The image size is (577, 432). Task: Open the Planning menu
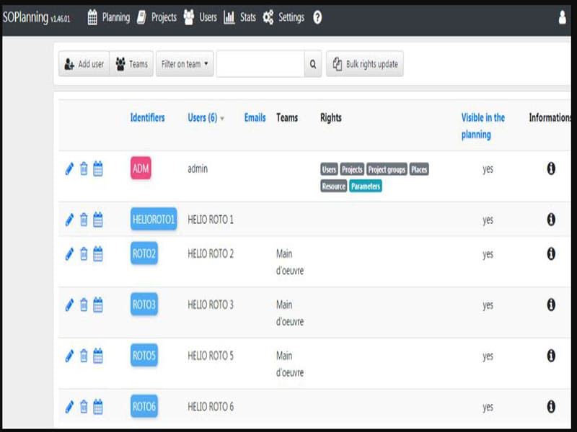tap(109, 17)
